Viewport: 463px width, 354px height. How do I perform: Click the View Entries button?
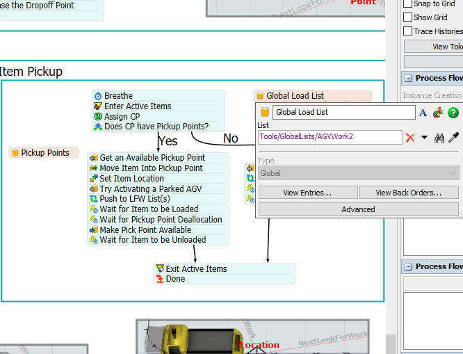coord(308,193)
